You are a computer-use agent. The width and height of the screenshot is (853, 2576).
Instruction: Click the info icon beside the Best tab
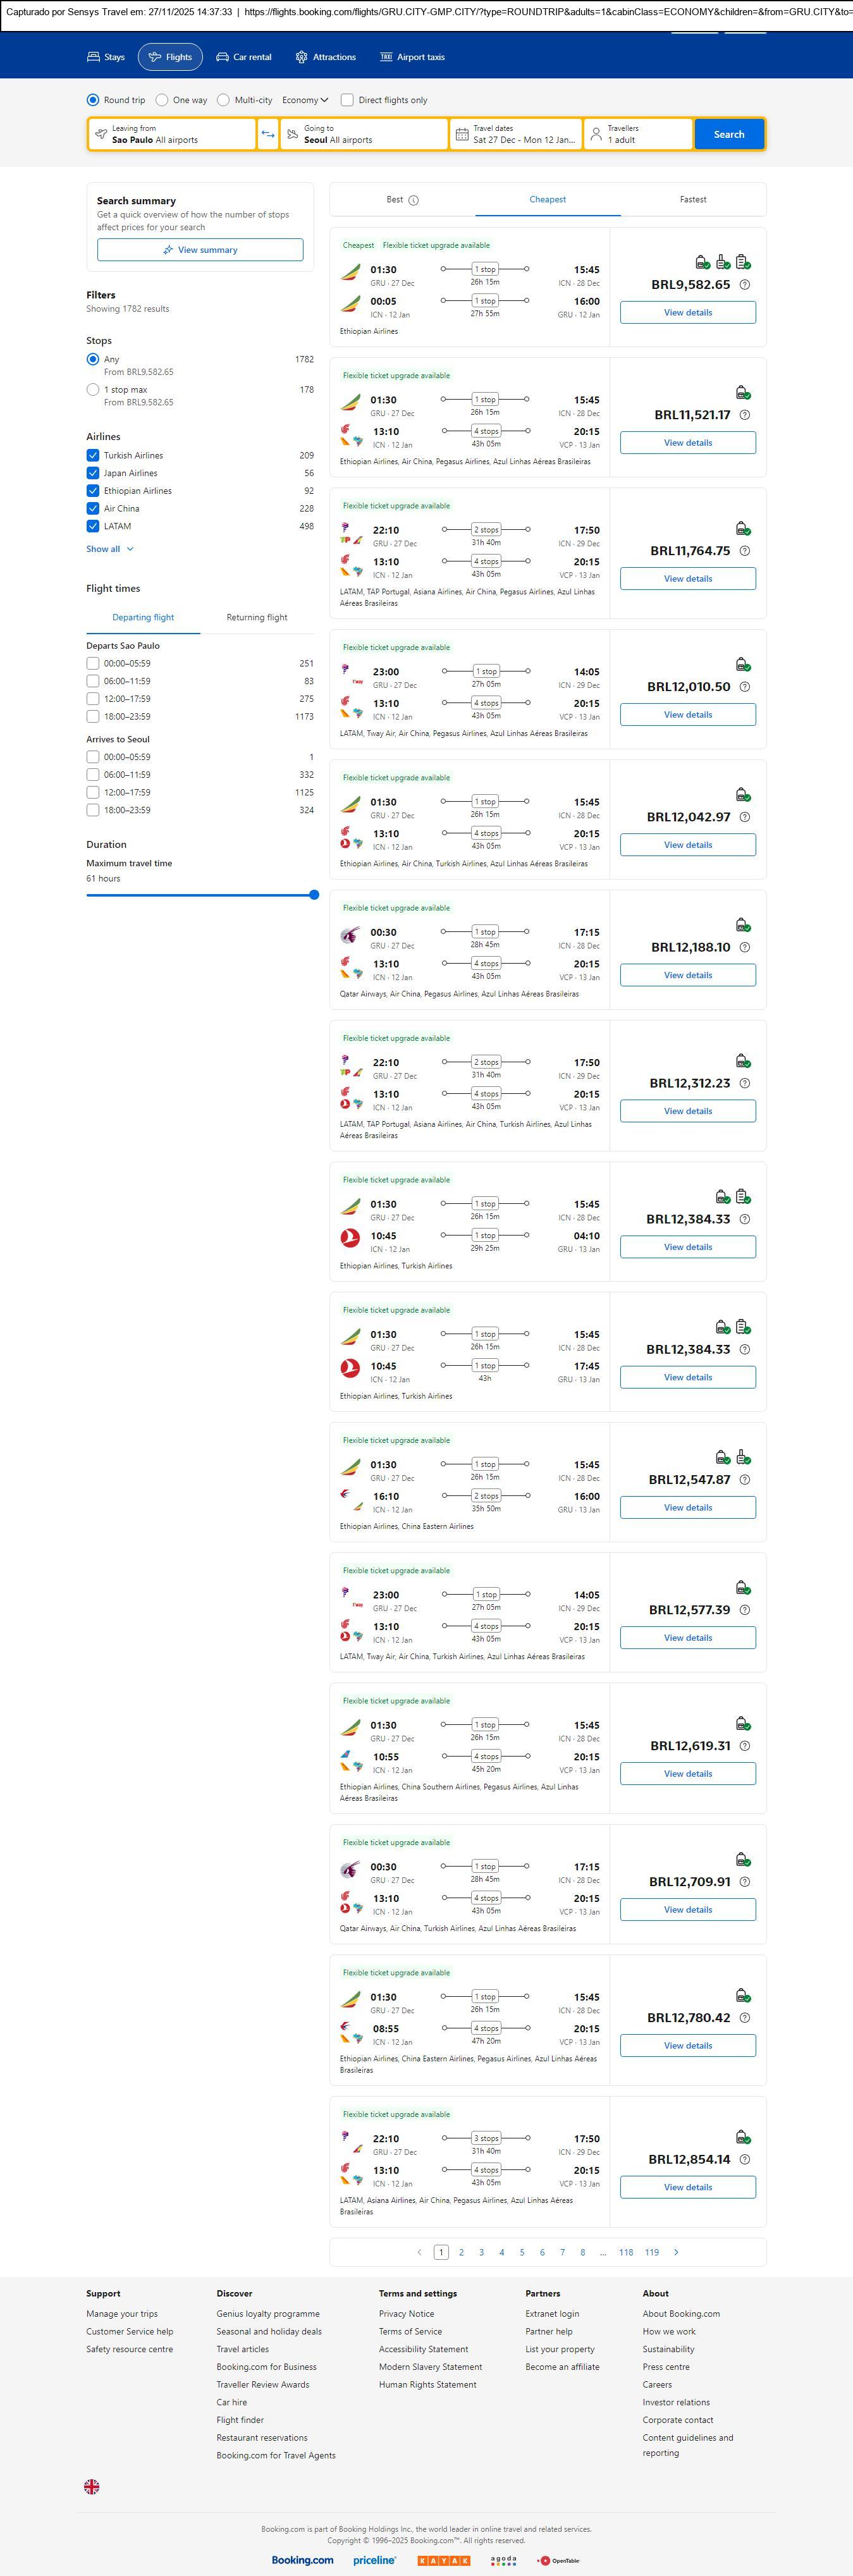(x=414, y=200)
